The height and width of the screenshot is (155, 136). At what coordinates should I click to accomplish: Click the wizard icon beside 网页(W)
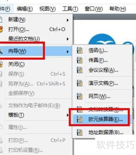click(80, 96)
